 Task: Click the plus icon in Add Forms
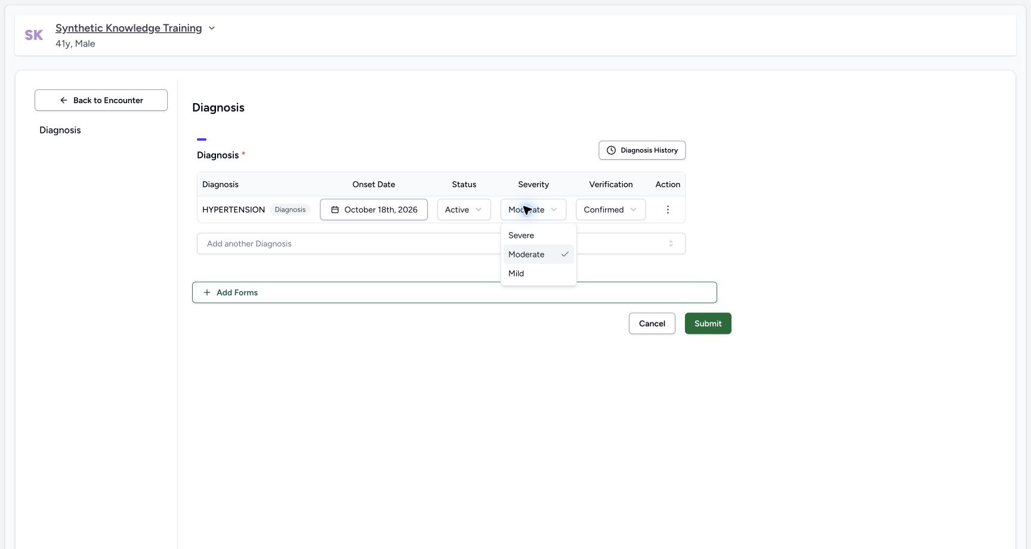207,293
